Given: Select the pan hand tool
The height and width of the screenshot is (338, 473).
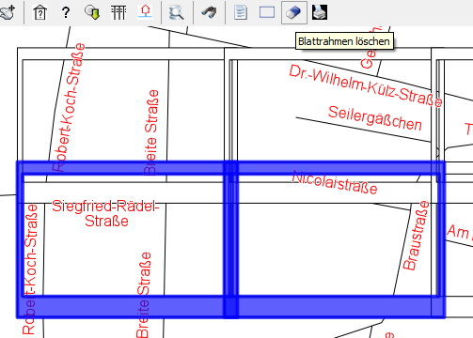Looking at the screenshot, I should [8, 12].
